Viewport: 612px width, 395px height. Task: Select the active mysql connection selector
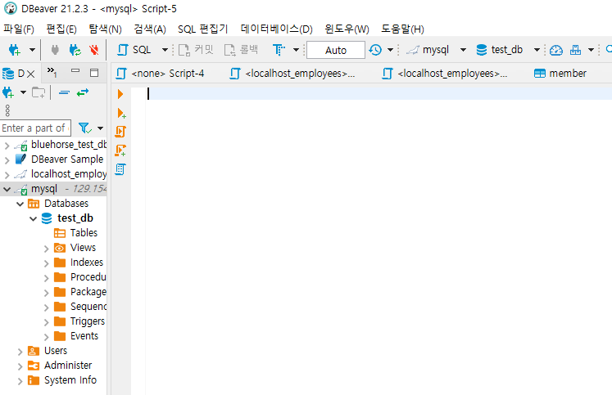coord(436,50)
